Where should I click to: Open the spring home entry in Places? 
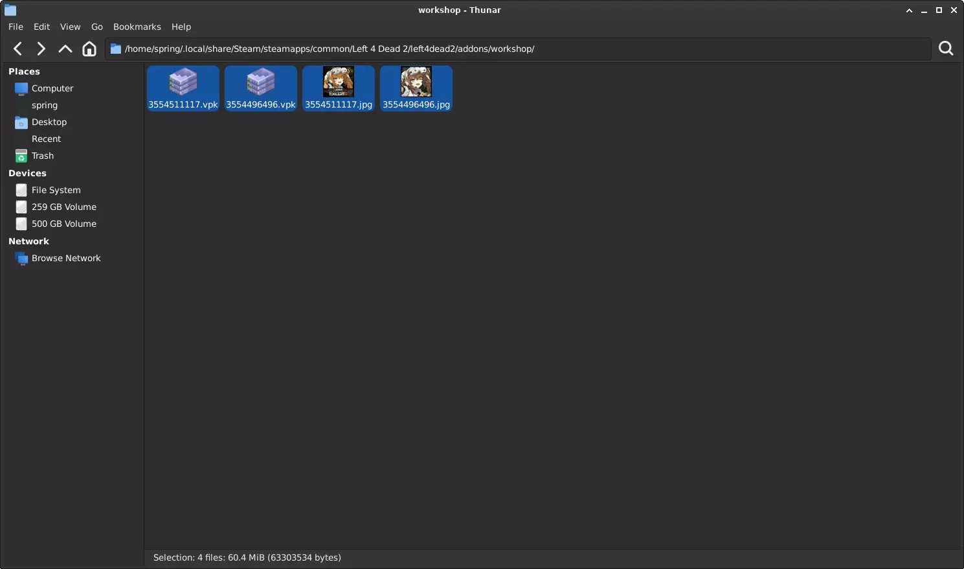45,105
